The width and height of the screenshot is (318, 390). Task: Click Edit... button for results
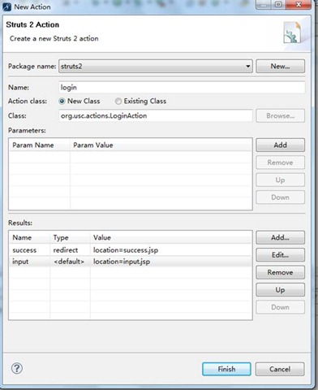coord(280,255)
